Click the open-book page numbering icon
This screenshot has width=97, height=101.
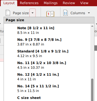point(50,14)
